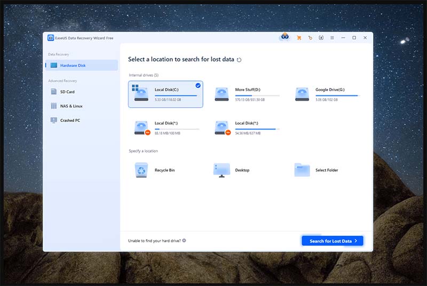Click the 5.06 GB/102 GB size text
The height and width of the screenshot is (286, 427).
point(327,100)
